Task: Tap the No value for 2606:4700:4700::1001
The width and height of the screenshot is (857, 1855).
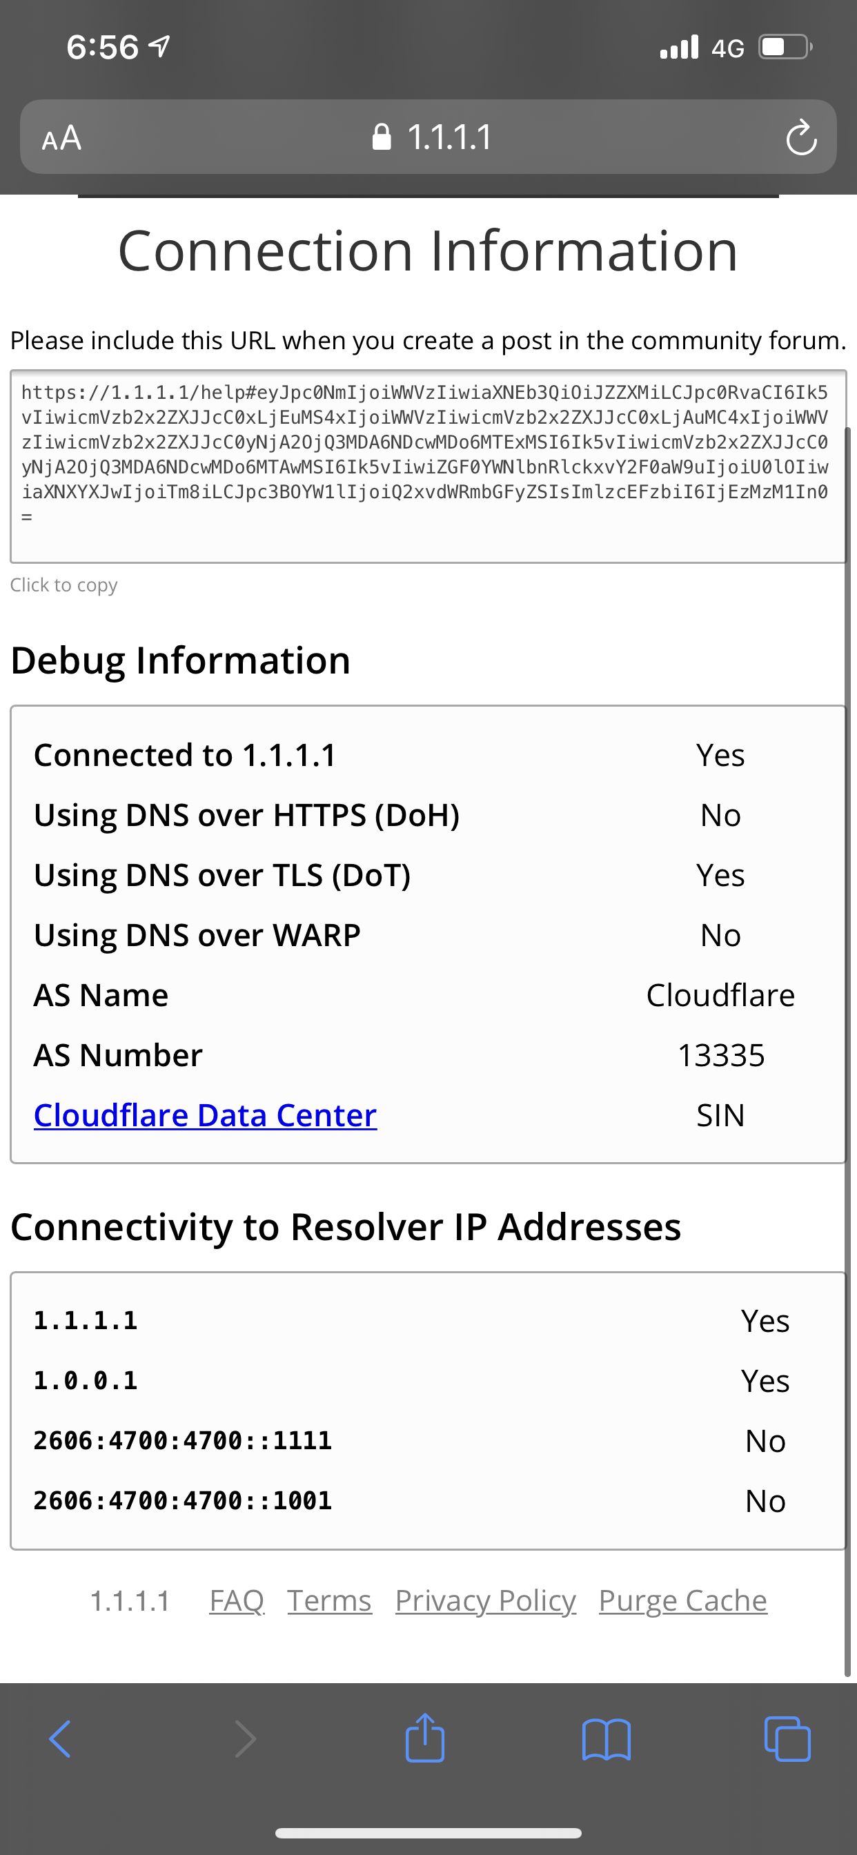Action: coord(765,1502)
